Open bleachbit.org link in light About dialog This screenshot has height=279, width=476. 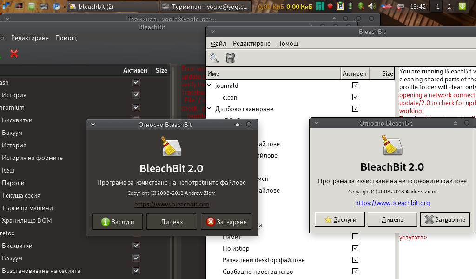click(x=392, y=203)
